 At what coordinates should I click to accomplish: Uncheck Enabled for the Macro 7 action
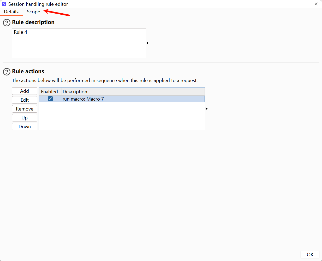[x=50, y=99]
